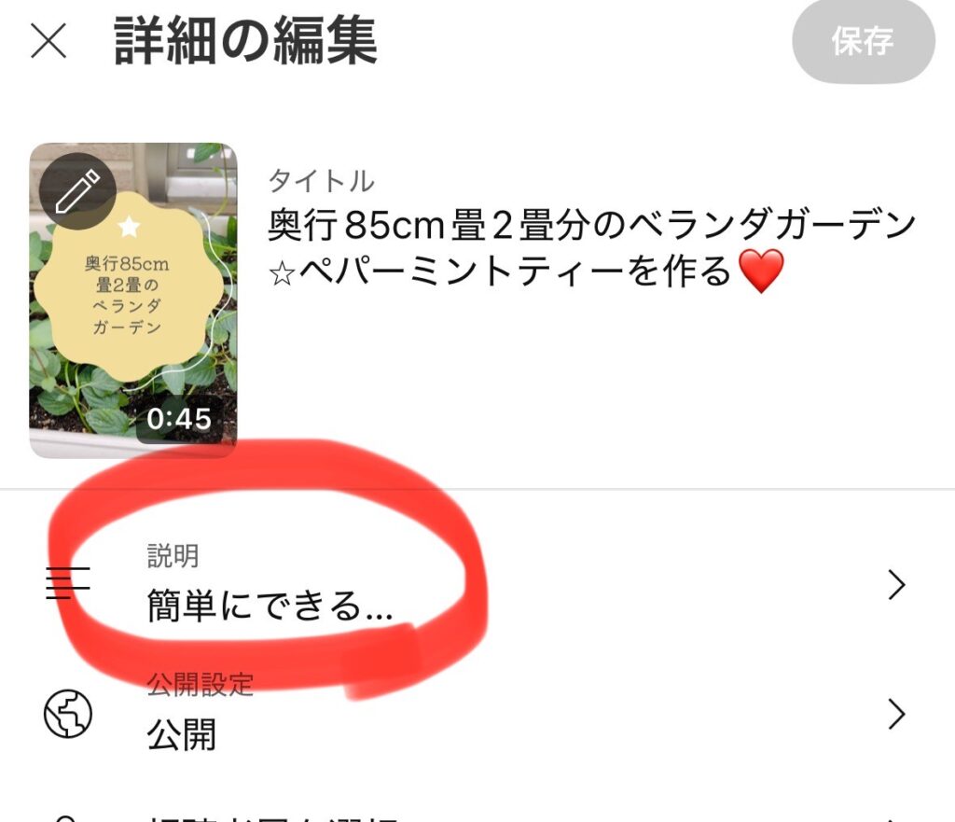The height and width of the screenshot is (822, 955).
Task: Edit the title text starting with 奥行85cm
Action: click(592, 248)
